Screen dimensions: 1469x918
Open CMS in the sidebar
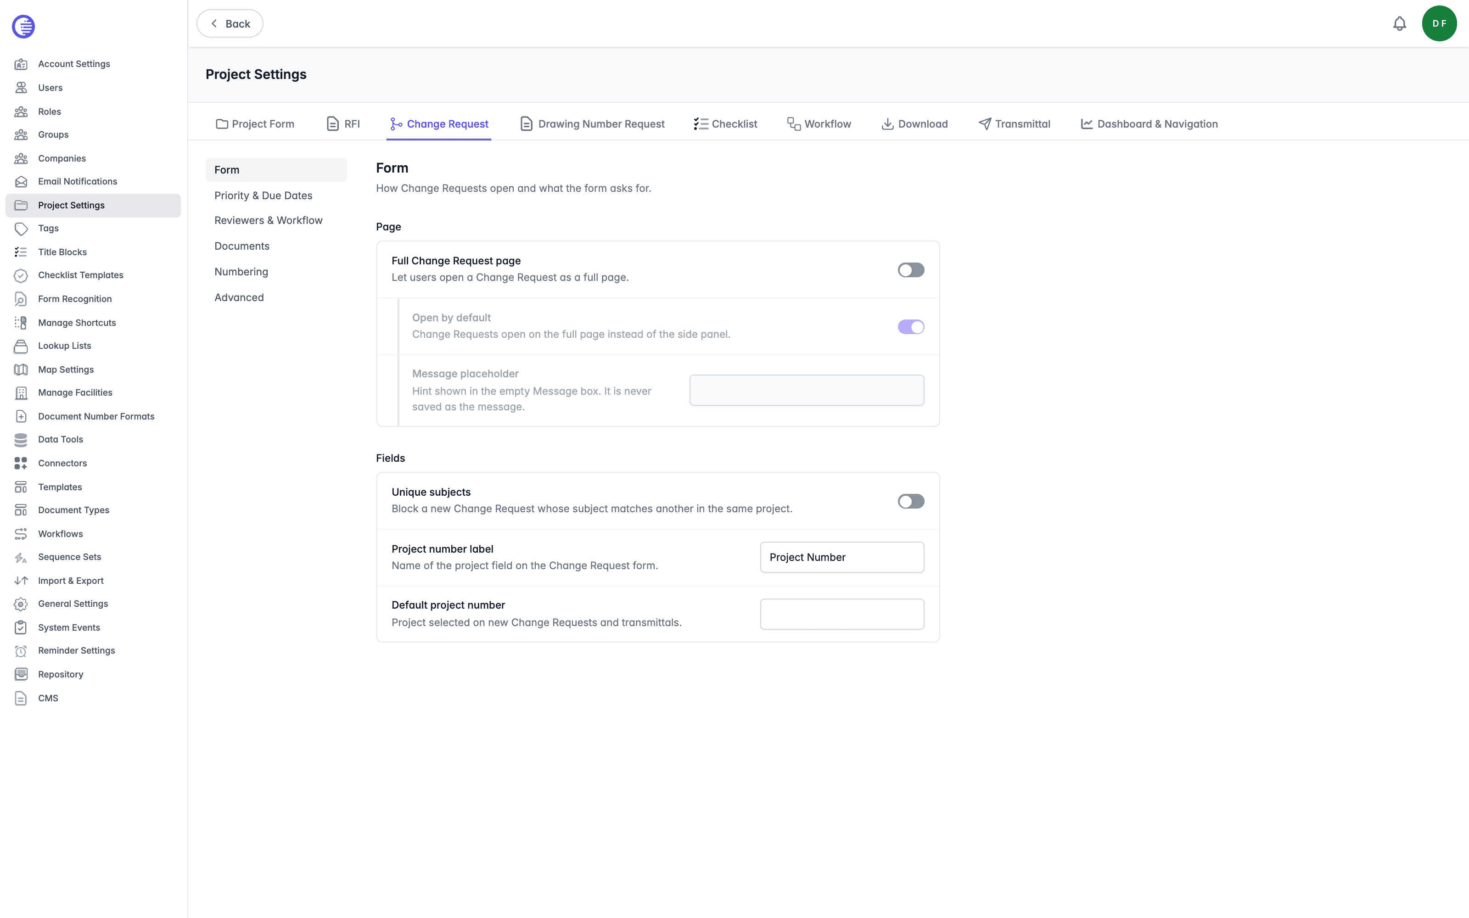[x=93, y=698]
